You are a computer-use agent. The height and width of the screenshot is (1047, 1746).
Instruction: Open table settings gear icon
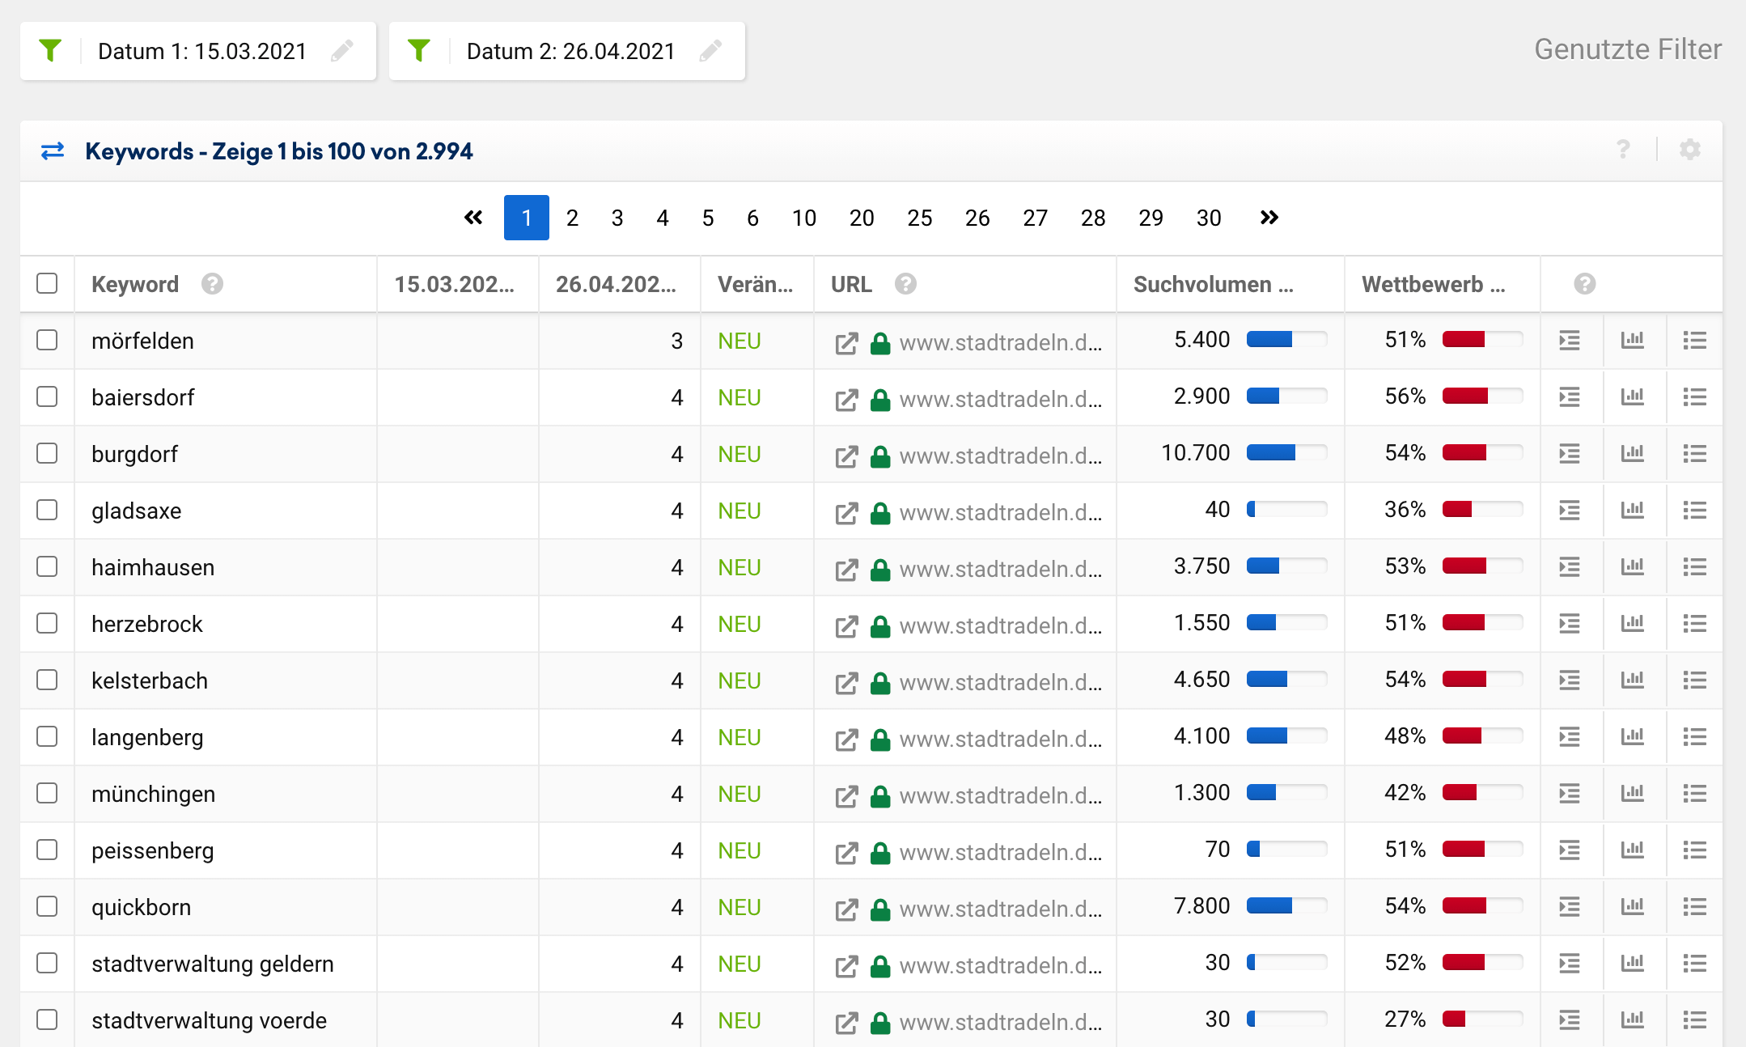point(1689,150)
